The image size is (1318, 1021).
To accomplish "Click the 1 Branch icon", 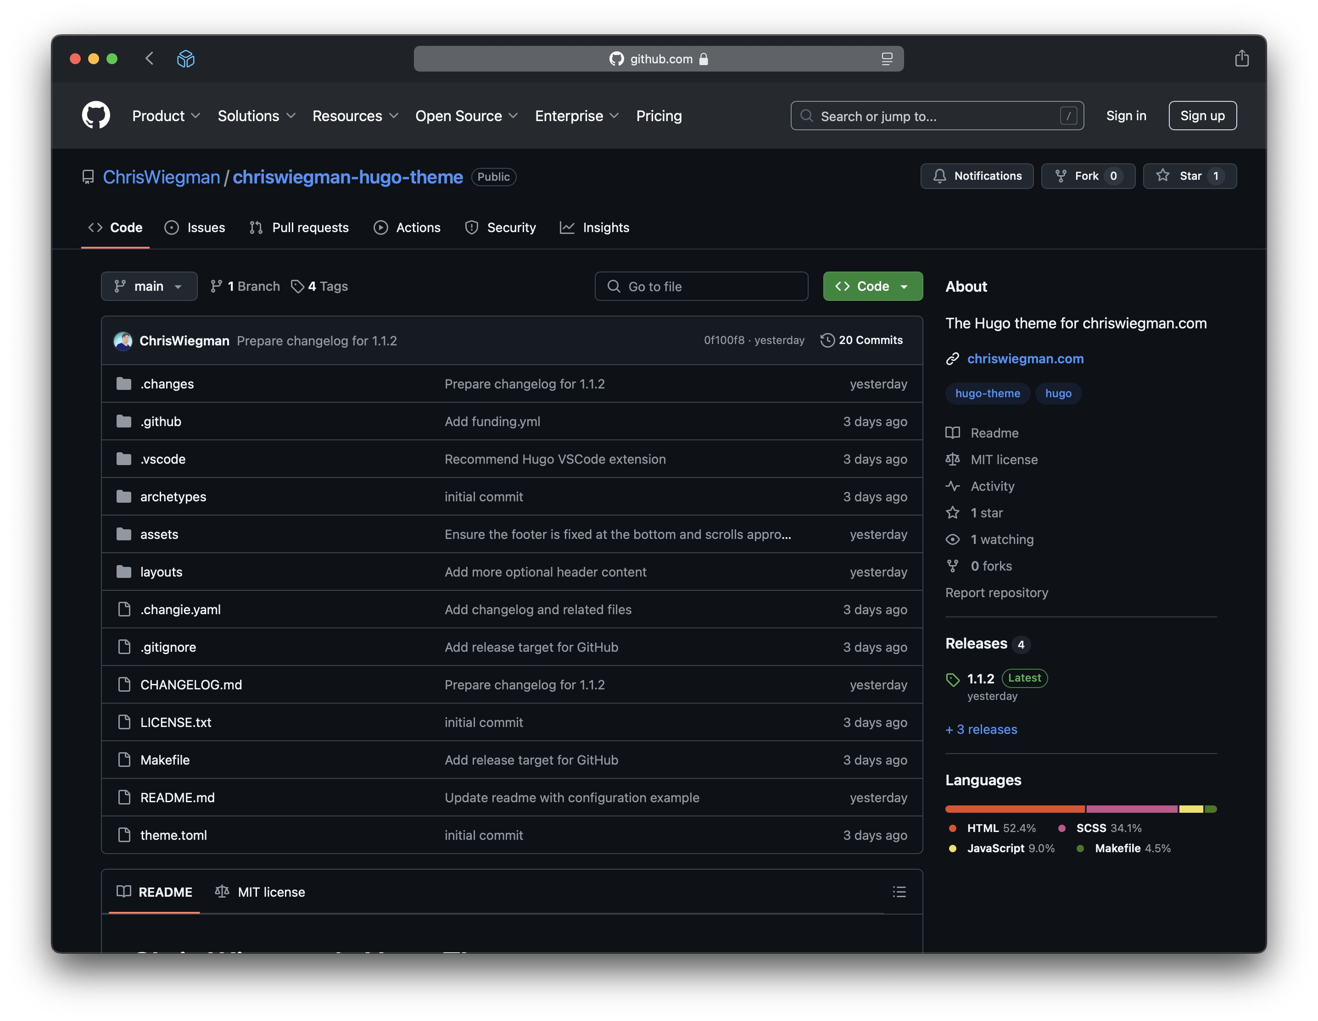I will [x=216, y=286].
